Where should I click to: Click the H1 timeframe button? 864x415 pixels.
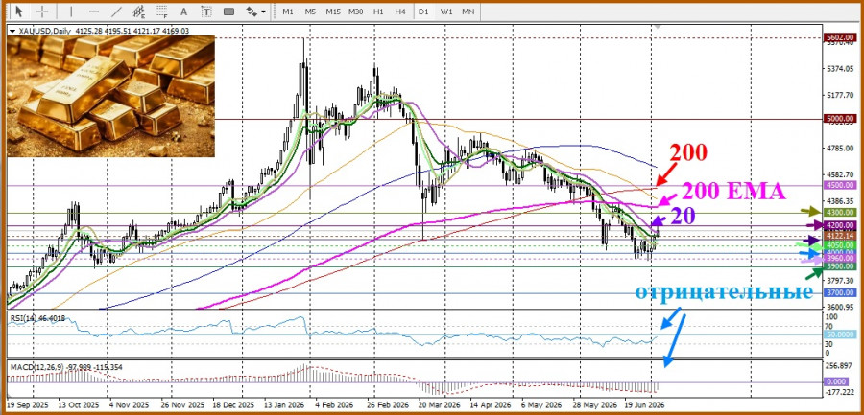(378, 11)
